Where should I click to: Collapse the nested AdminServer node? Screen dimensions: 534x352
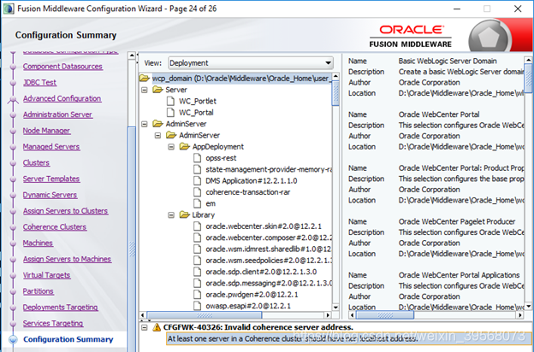pyautogui.click(x=157, y=135)
